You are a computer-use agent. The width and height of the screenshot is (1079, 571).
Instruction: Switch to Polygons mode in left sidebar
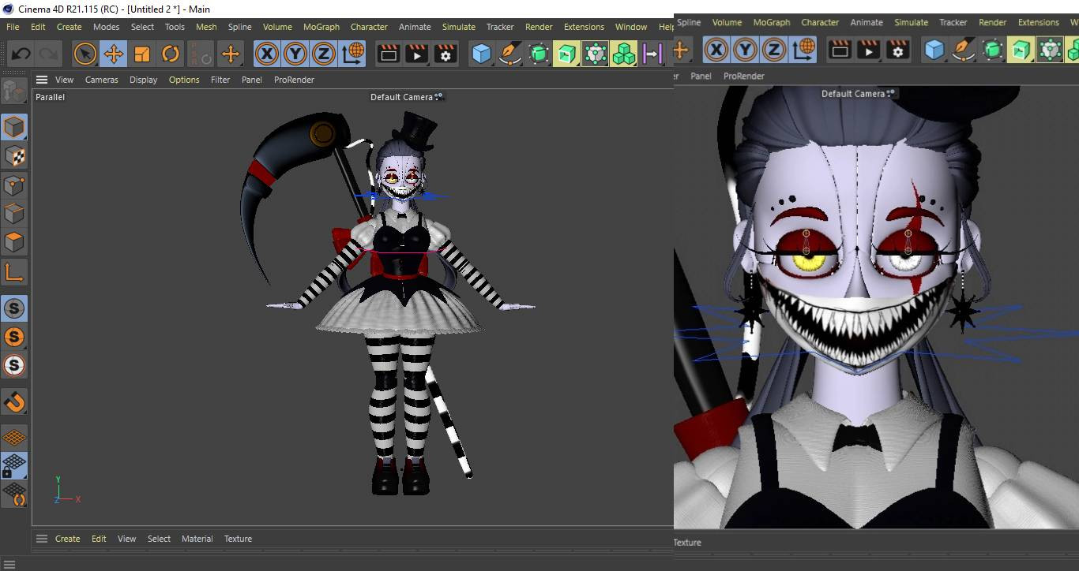14,242
